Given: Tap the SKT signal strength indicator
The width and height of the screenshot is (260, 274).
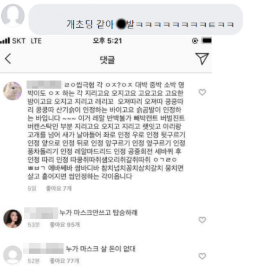Looking at the screenshot, I should 5,41.
